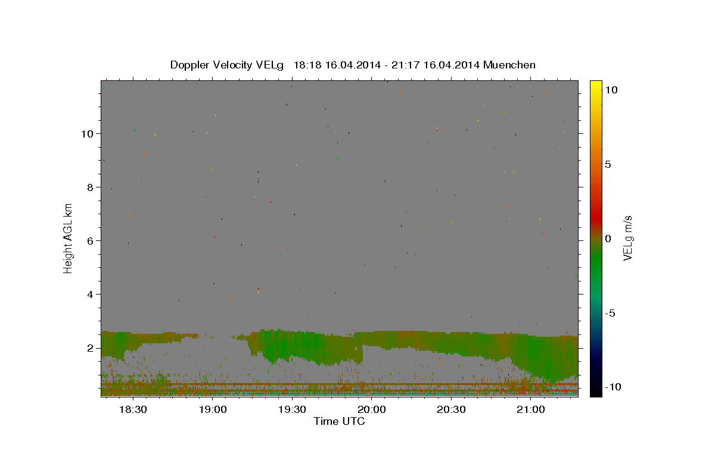Viewport: 715px width, 476px height.
Task: Click the height tick label 2
Action: pyautogui.click(x=91, y=348)
